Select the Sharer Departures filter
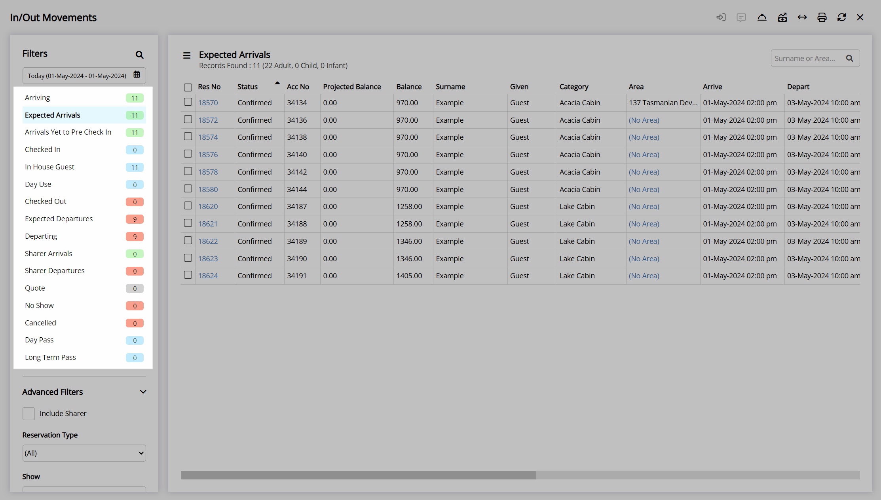 click(x=84, y=271)
